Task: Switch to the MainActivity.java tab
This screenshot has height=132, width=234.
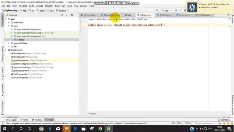Action: 112,15
